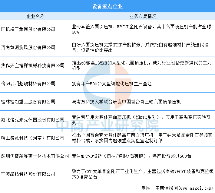Click company name 焦作天宝桓祥机械科技有限公司
Screen dimensions: 215x193
click(33, 65)
